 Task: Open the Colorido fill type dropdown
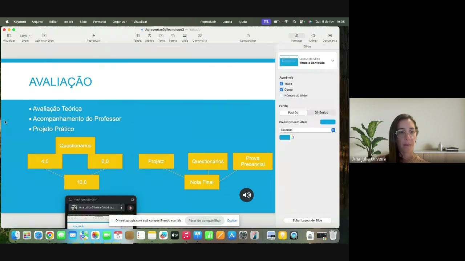pyautogui.click(x=307, y=130)
